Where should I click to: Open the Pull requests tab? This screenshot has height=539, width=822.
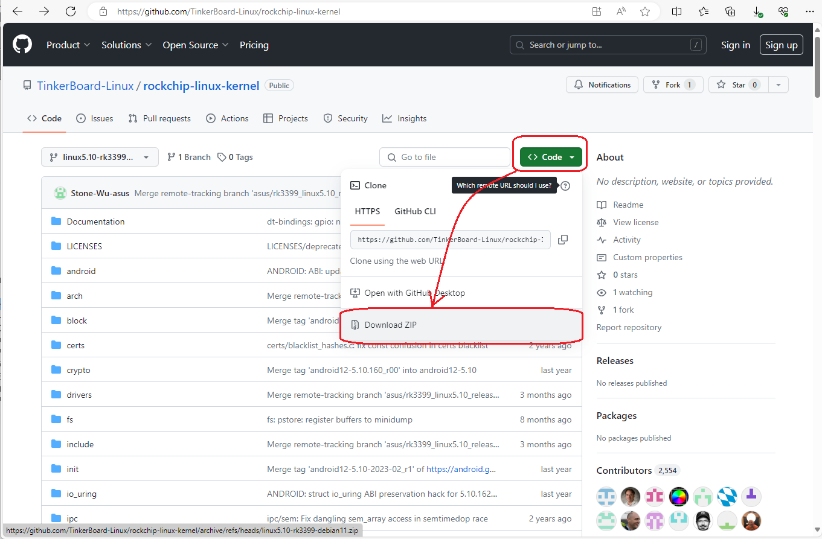[x=159, y=118]
